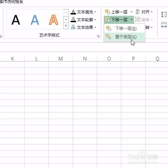The width and height of the screenshot is (168, 168).
Task: Click the shape width icon
Action: (x=164, y=25)
